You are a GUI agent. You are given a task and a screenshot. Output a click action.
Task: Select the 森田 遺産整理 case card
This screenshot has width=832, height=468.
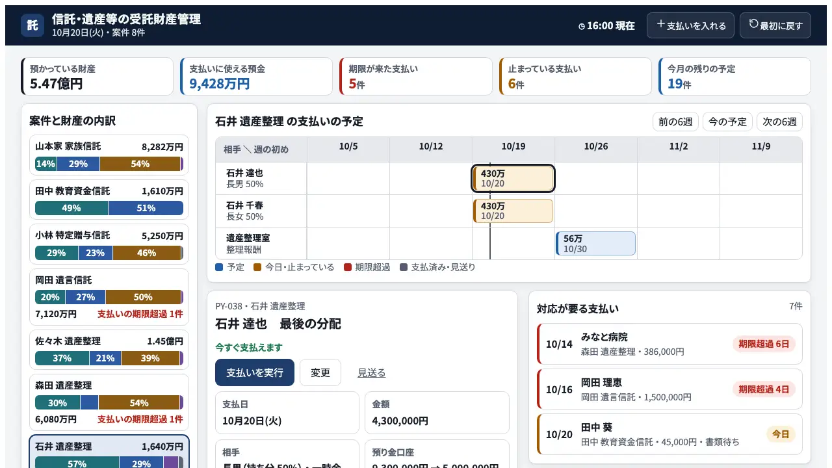109,402
